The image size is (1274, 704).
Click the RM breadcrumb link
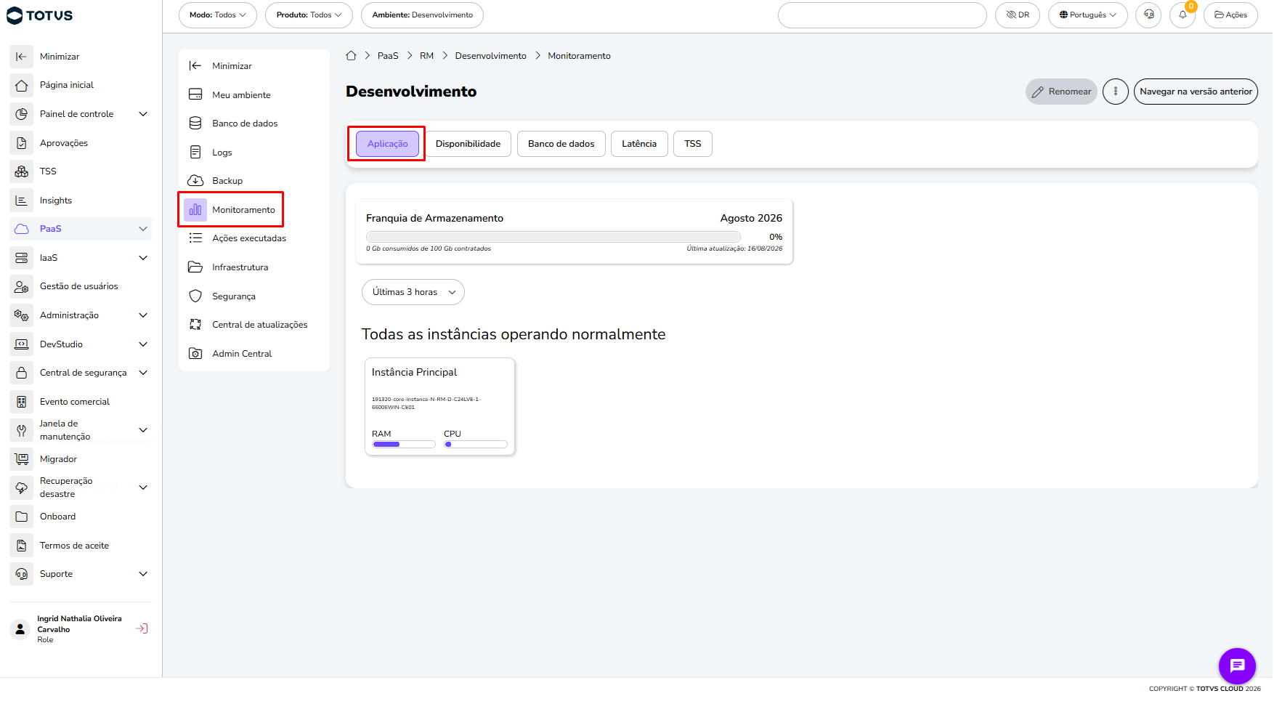[426, 56]
